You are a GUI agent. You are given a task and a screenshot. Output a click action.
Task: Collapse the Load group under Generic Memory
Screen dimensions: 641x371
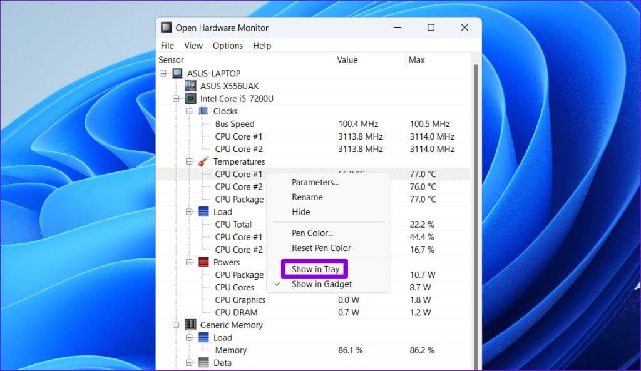(189, 337)
